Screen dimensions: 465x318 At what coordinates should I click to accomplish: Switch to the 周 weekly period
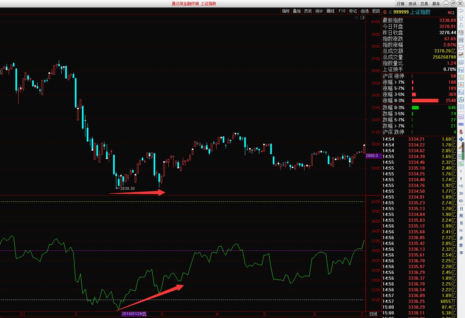[x=461, y=216]
